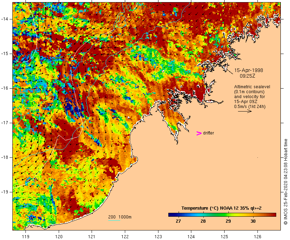Click the latitude label -19
This screenshot has height=240, width=290.
coord(5,192)
